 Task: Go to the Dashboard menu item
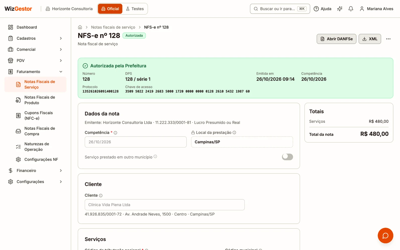35,27
